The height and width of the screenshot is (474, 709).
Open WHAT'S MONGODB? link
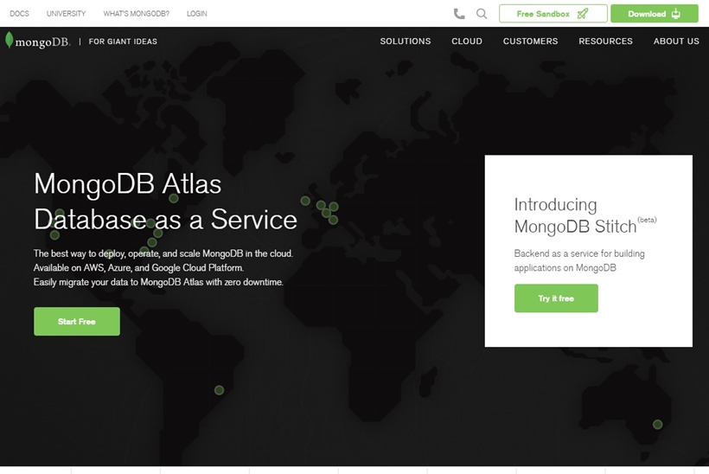tap(136, 14)
